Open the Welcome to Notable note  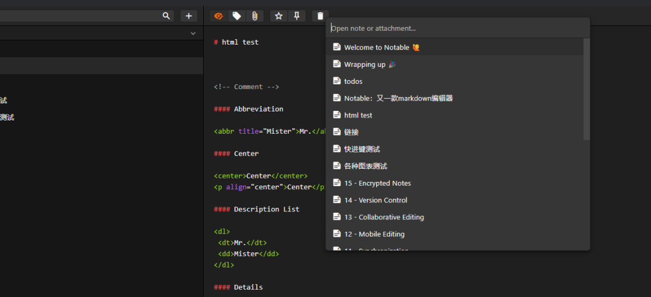click(454, 47)
